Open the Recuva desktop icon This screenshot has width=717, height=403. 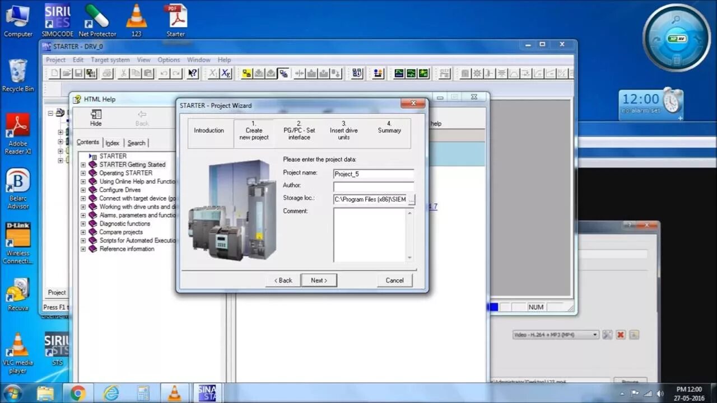[x=18, y=294]
